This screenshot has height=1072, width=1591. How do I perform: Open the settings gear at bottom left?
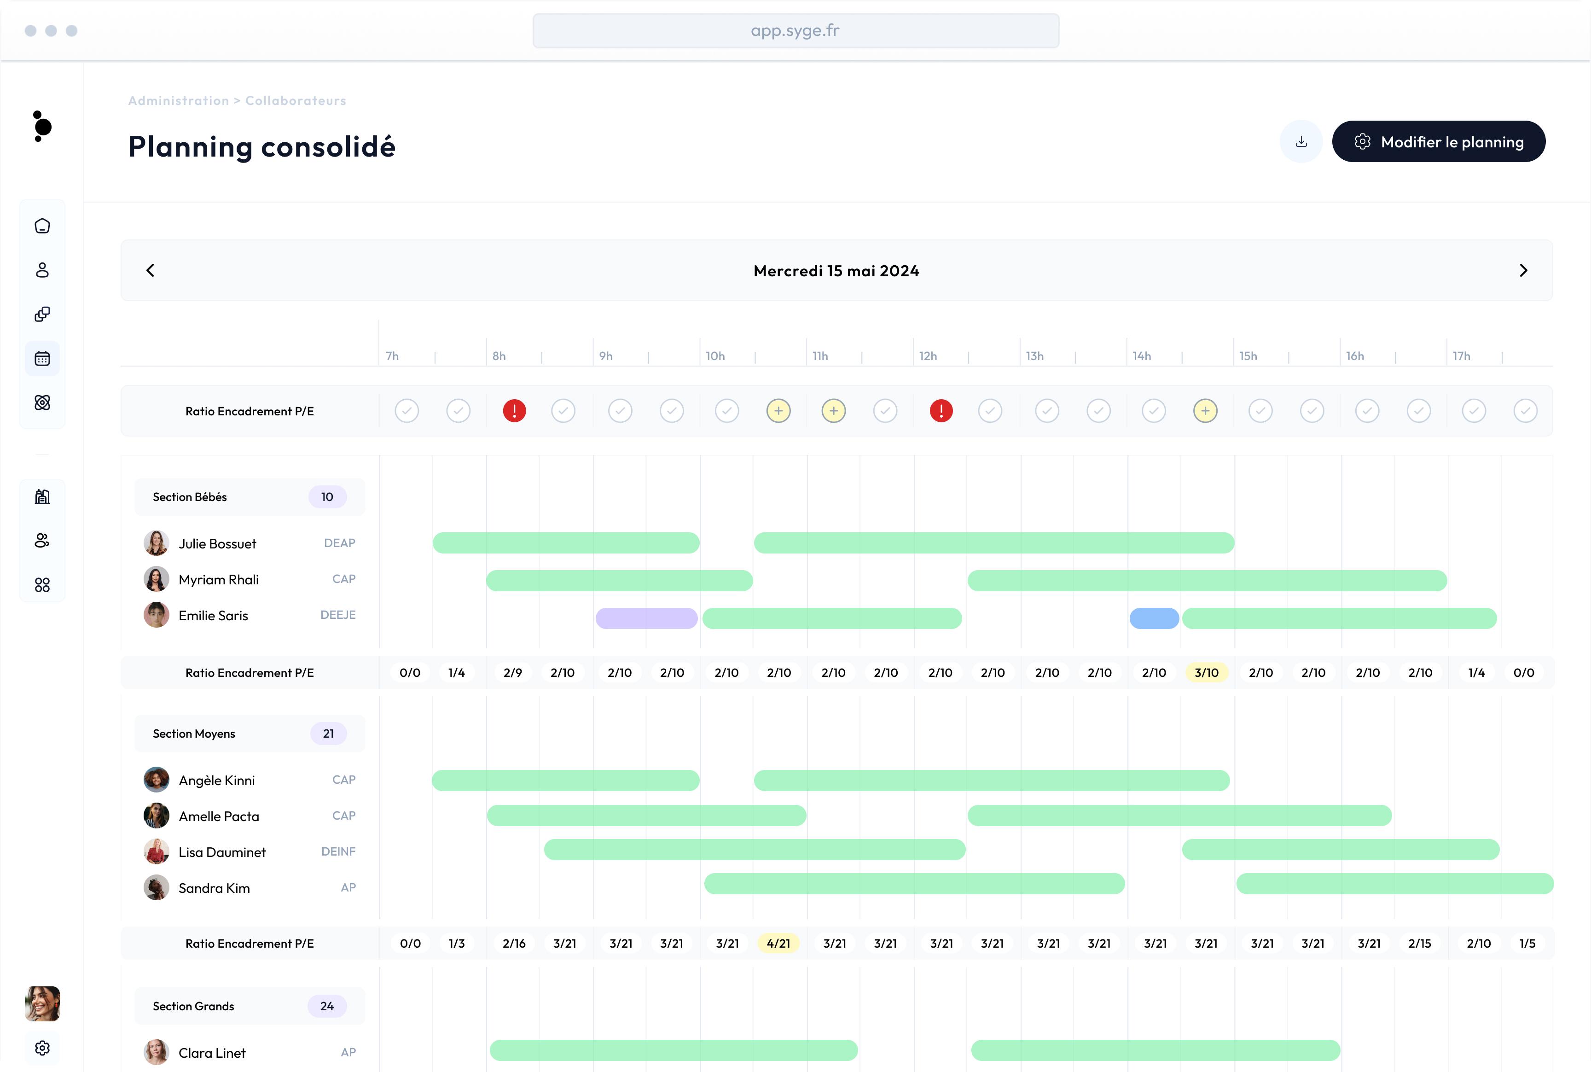pyautogui.click(x=42, y=1048)
